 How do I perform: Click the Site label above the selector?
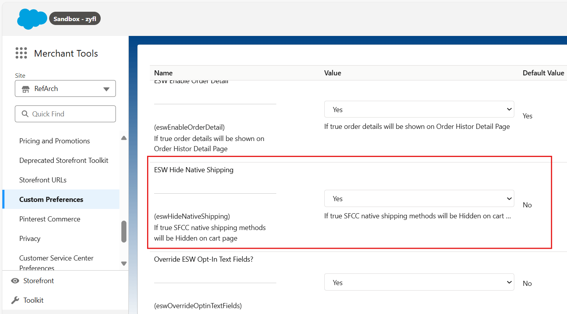coord(20,76)
